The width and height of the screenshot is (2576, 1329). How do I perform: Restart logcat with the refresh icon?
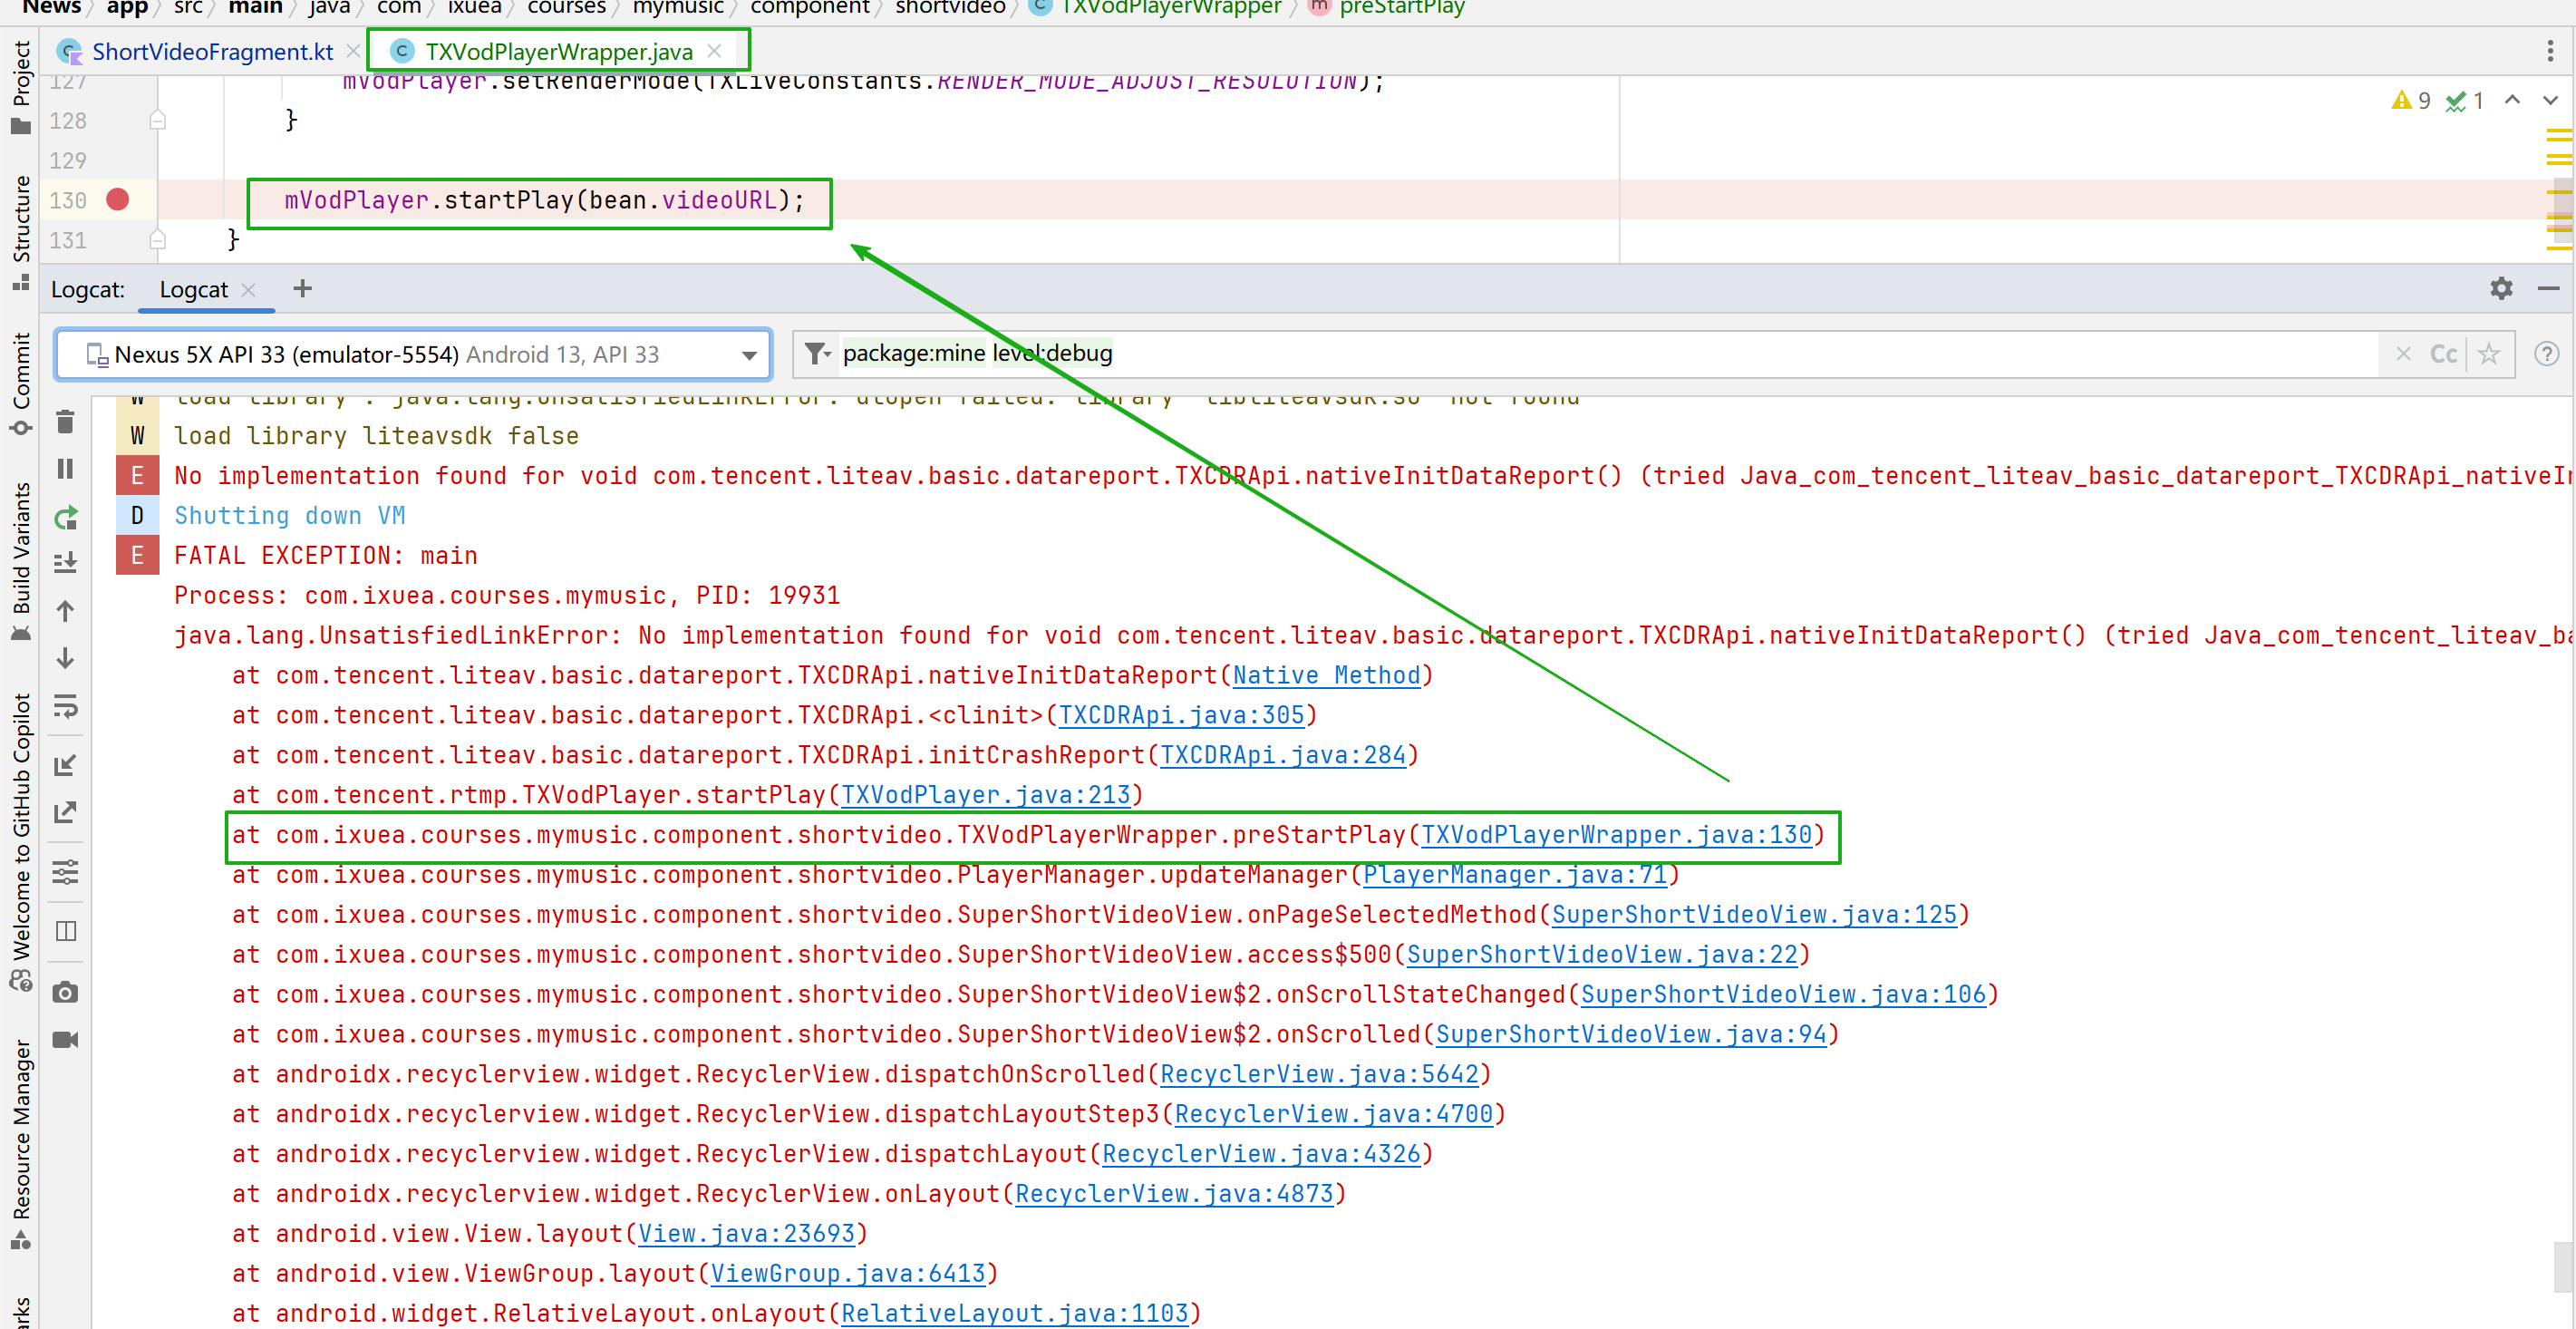[x=65, y=518]
